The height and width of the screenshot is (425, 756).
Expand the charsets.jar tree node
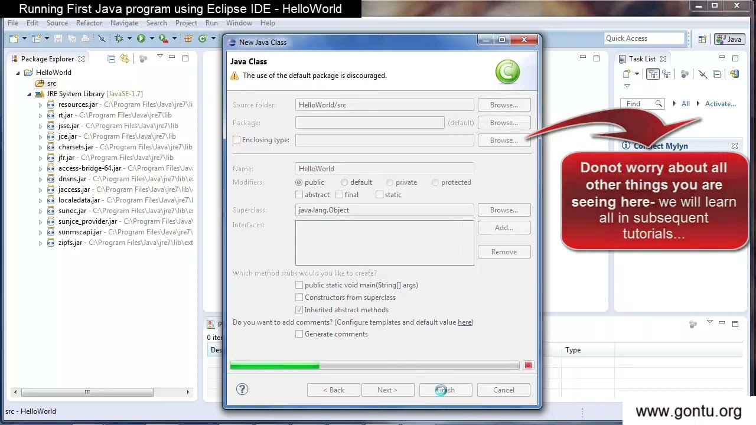point(40,147)
